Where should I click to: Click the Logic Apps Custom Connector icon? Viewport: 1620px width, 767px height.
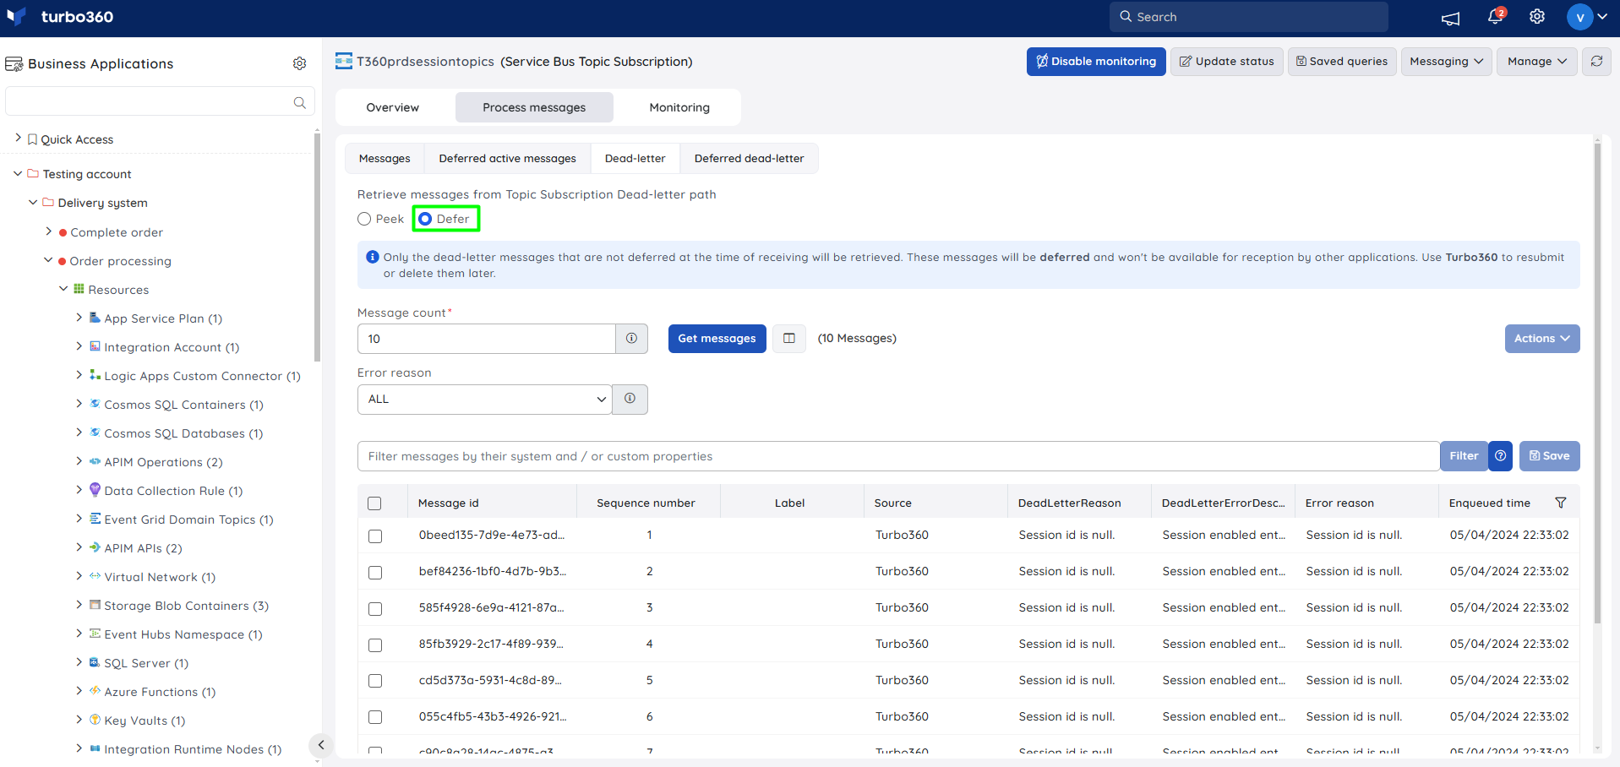click(95, 375)
